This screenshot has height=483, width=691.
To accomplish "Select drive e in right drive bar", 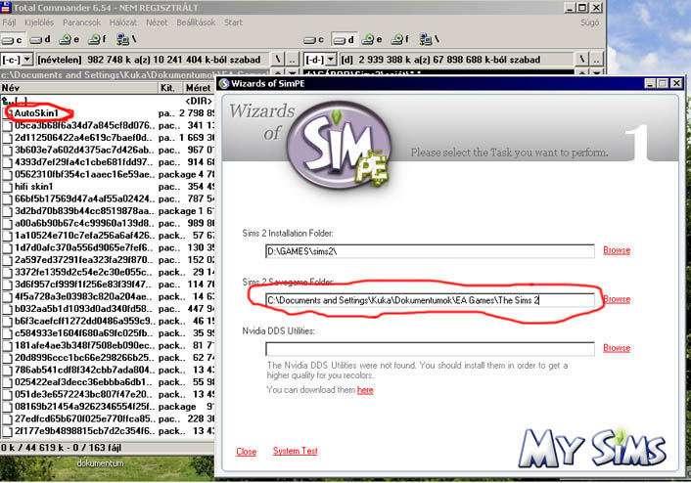I will click(x=372, y=40).
